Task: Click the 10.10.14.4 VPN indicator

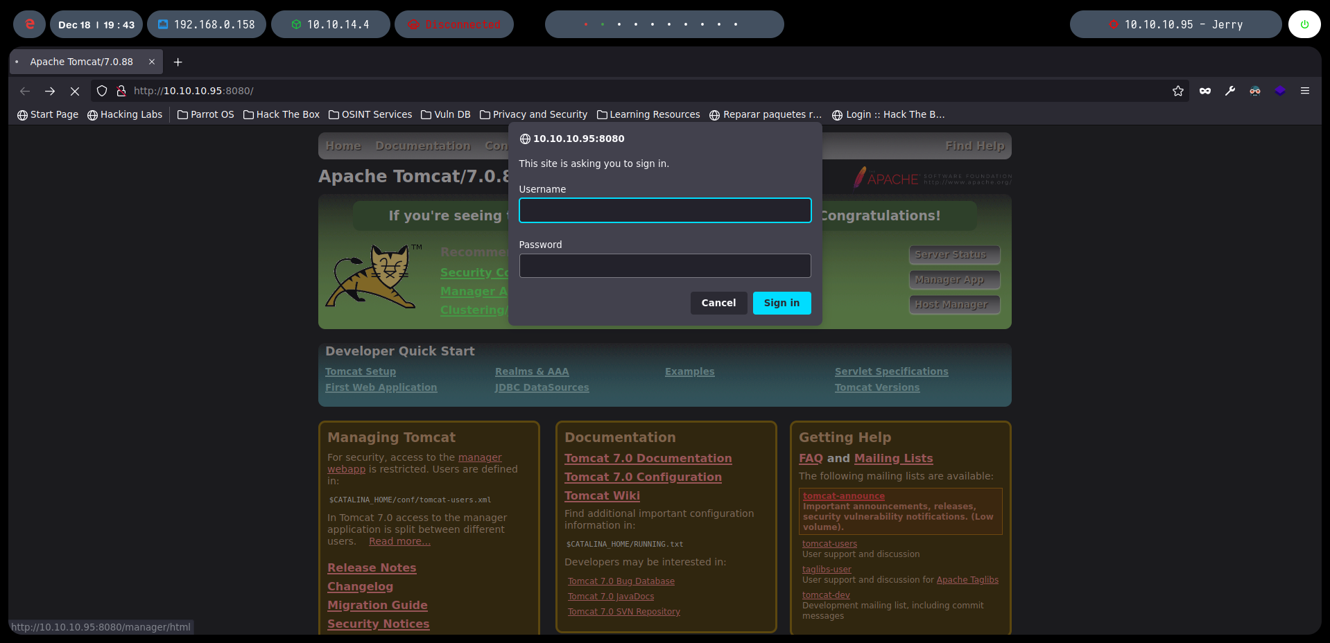Action: pos(330,24)
